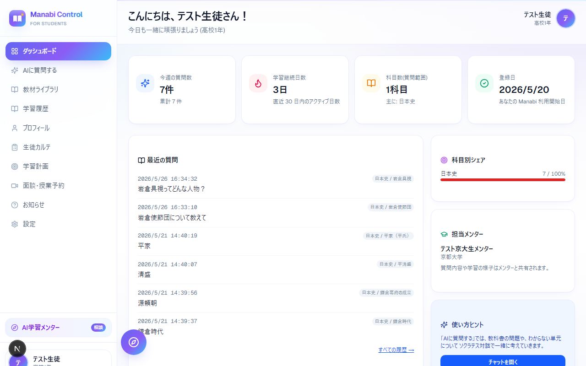Open the top-right user avatar テ
Screen dimensions: 586x366
pos(565,18)
